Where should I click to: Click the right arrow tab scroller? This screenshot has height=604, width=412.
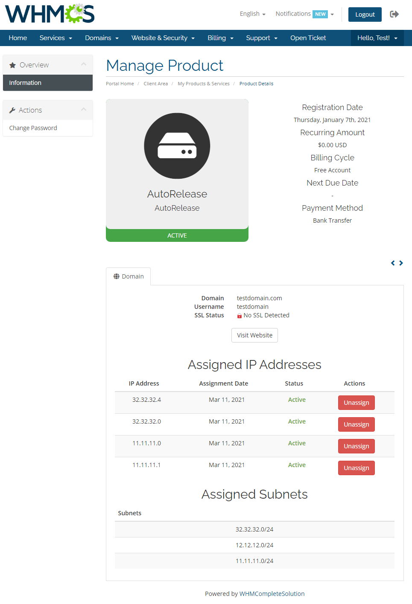coord(401,263)
